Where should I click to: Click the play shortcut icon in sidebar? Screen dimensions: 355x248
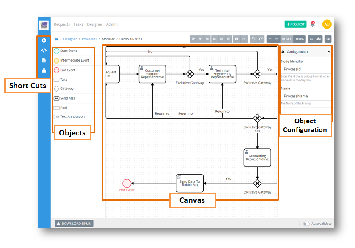44,40
